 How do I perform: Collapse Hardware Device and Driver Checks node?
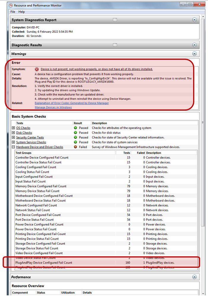pos(13,147)
